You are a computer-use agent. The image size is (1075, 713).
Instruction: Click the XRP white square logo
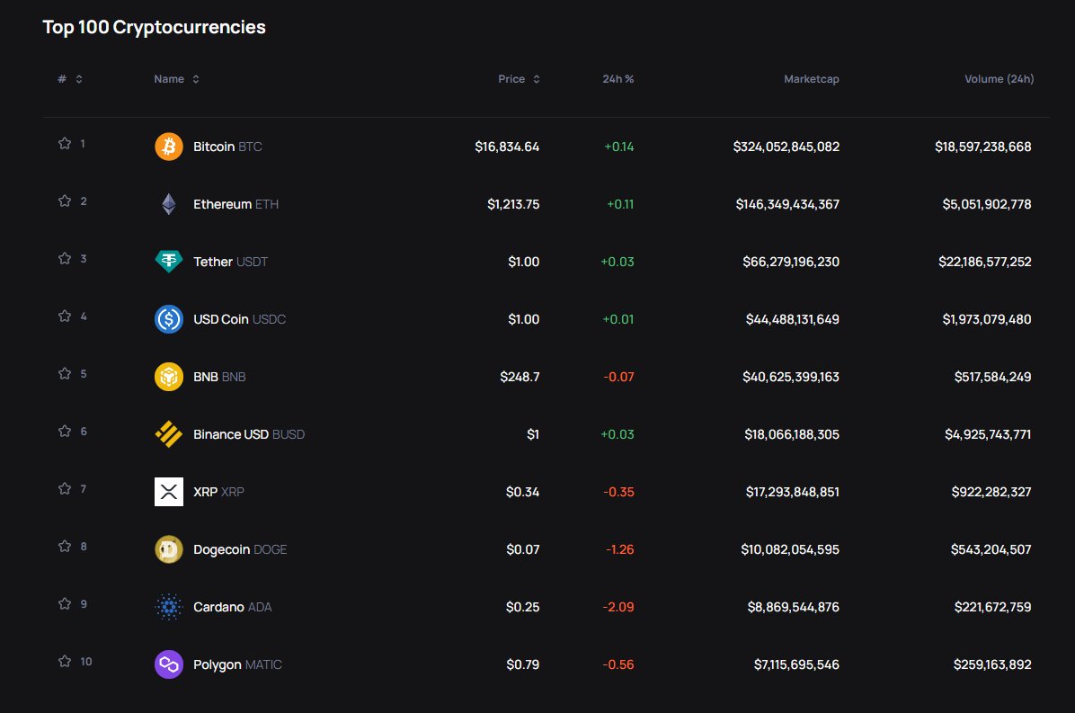pyautogui.click(x=169, y=492)
